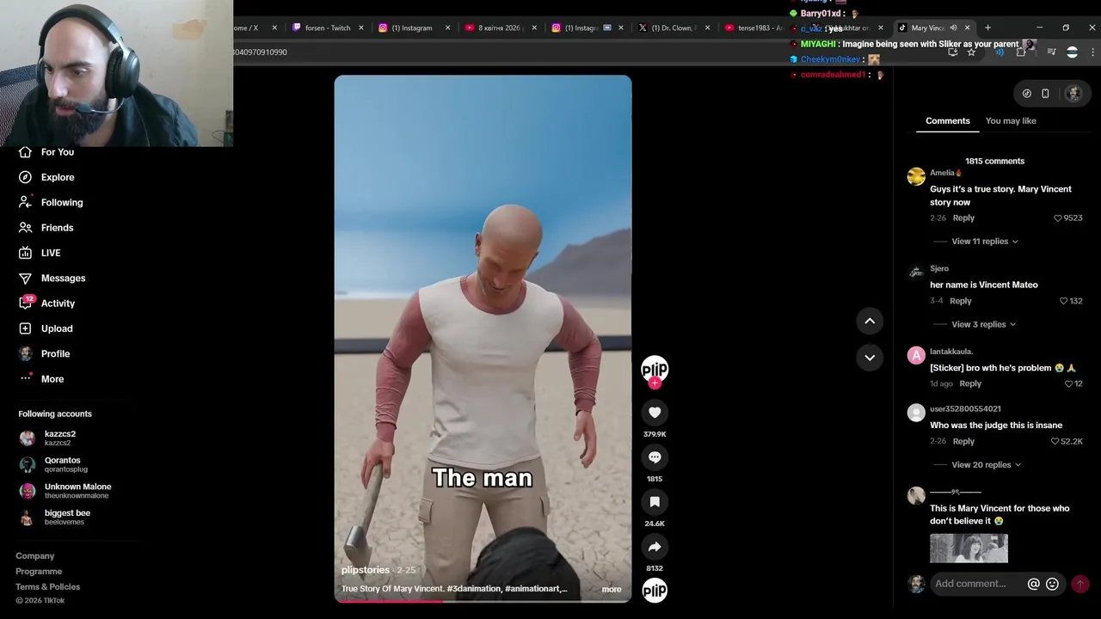Expand View 3 replies under Sjero

click(x=984, y=325)
